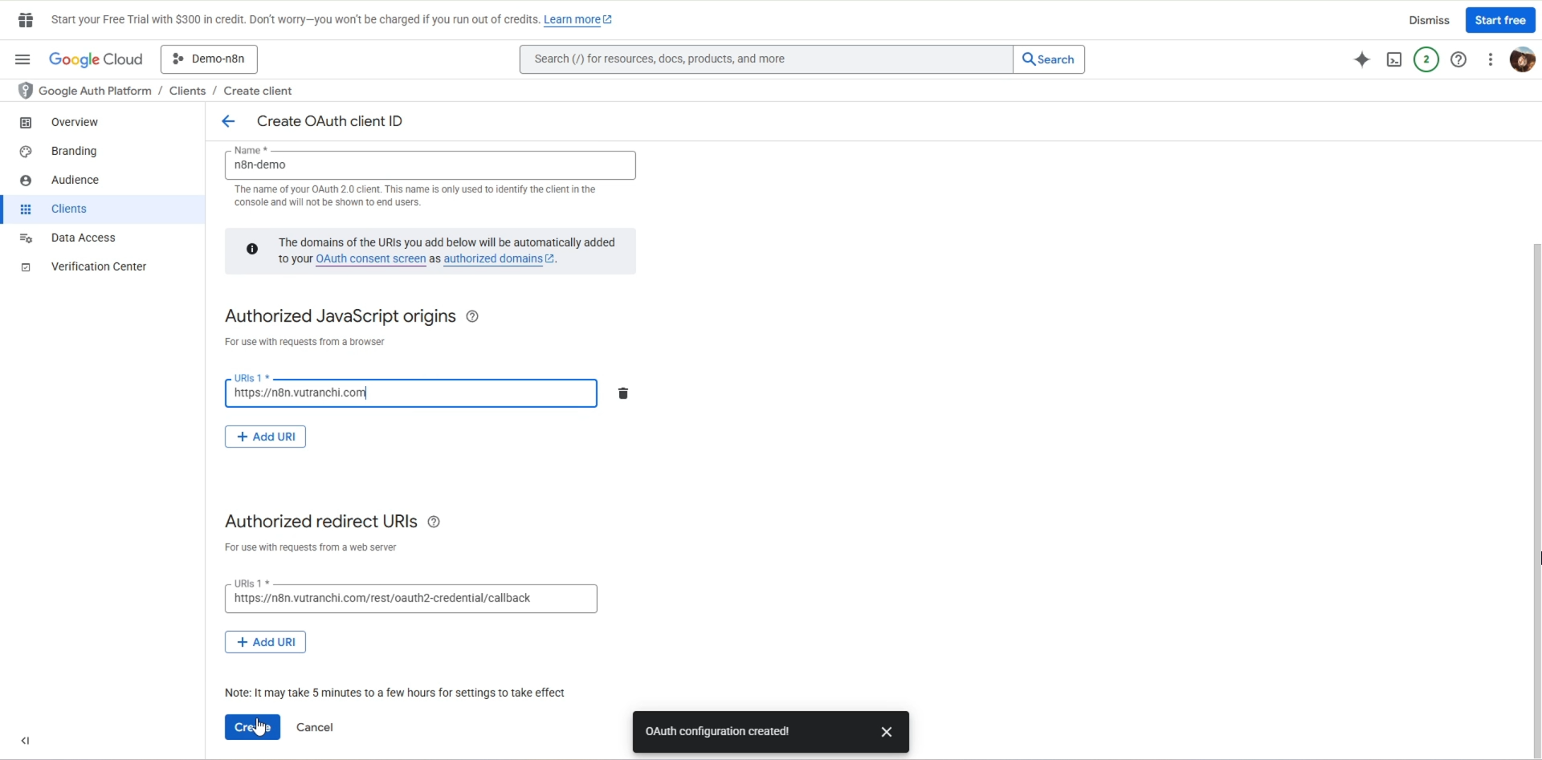The width and height of the screenshot is (1542, 760).
Task: Click the Verification Center checkbox icon
Action: point(26,267)
